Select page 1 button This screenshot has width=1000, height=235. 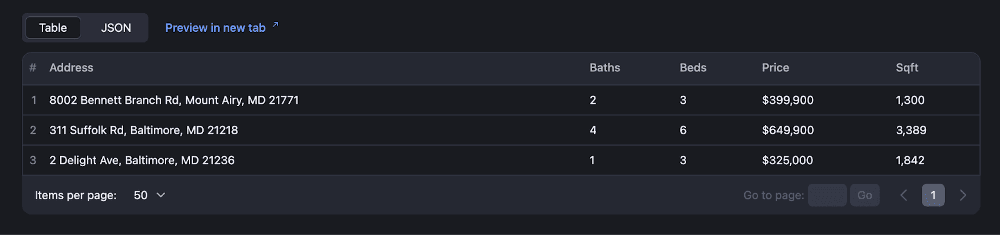click(933, 195)
